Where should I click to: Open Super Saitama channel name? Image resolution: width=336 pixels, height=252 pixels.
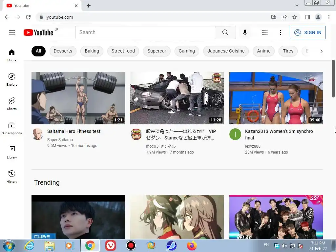click(60, 140)
